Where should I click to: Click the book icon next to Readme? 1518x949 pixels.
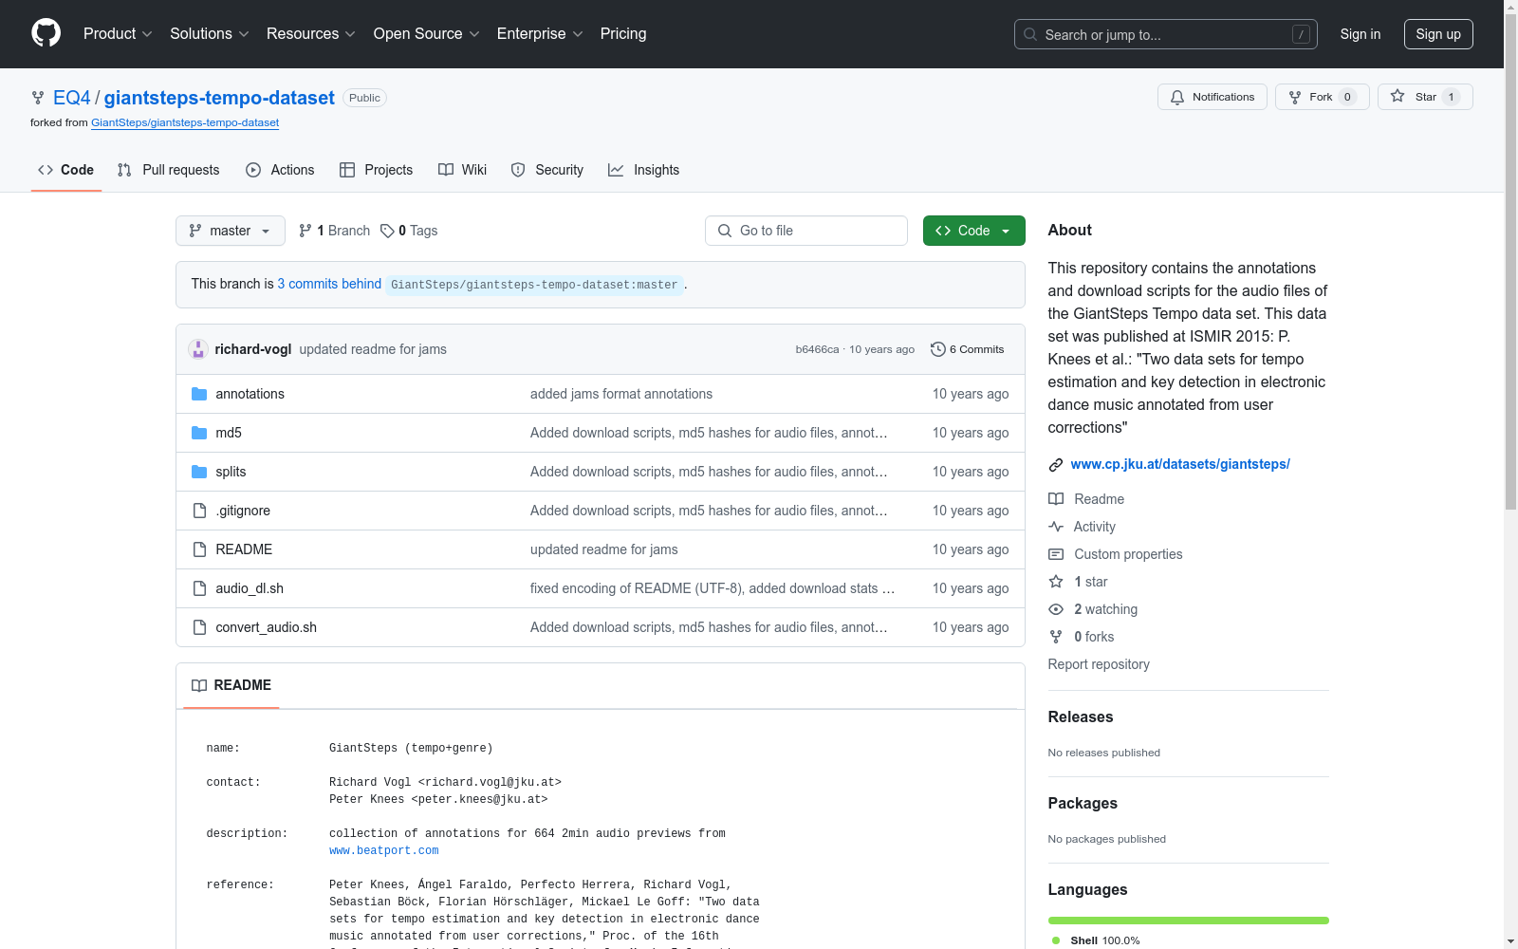point(1056,499)
